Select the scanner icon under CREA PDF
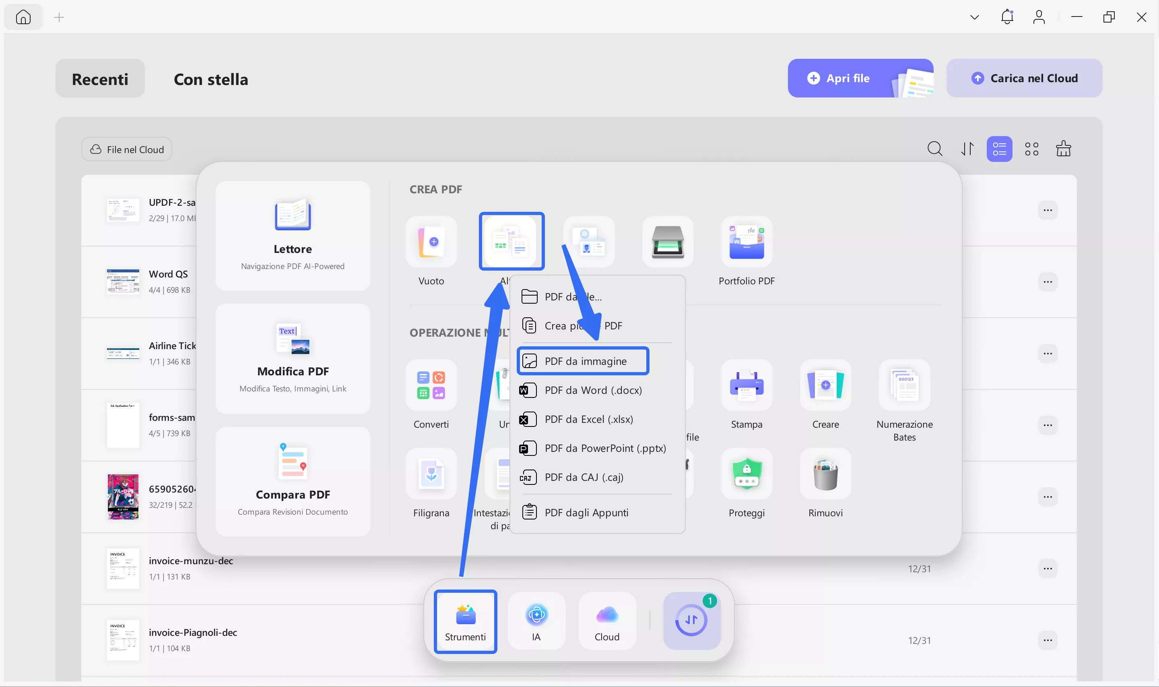This screenshot has width=1159, height=687. (667, 241)
